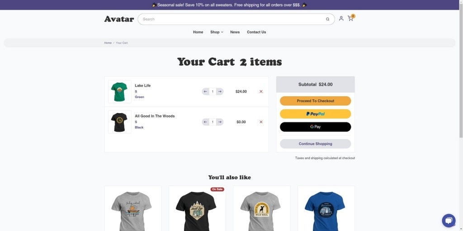Open the shopping cart icon
This screenshot has height=231, width=463.
pos(350,18)
